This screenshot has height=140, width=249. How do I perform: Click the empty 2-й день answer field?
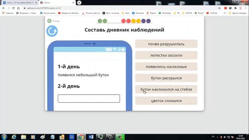(x=89, y=98)
